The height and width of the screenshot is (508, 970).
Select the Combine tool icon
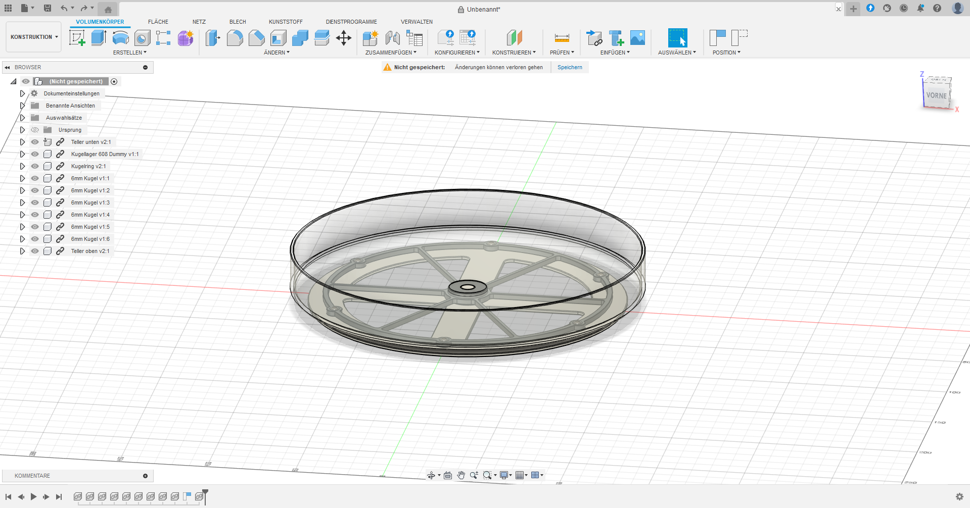300,38
